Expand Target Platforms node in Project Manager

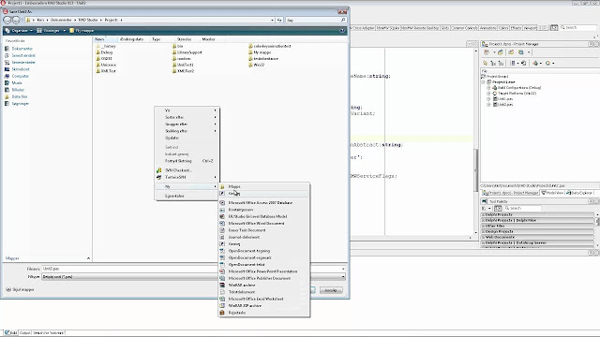click(488, 94)
